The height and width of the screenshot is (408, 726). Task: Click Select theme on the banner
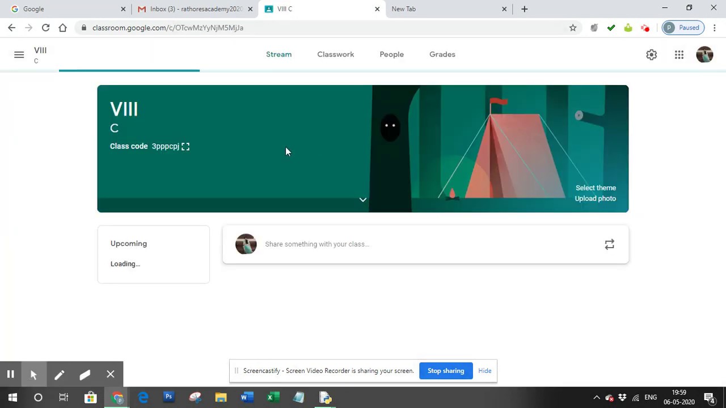pos(596,188)
